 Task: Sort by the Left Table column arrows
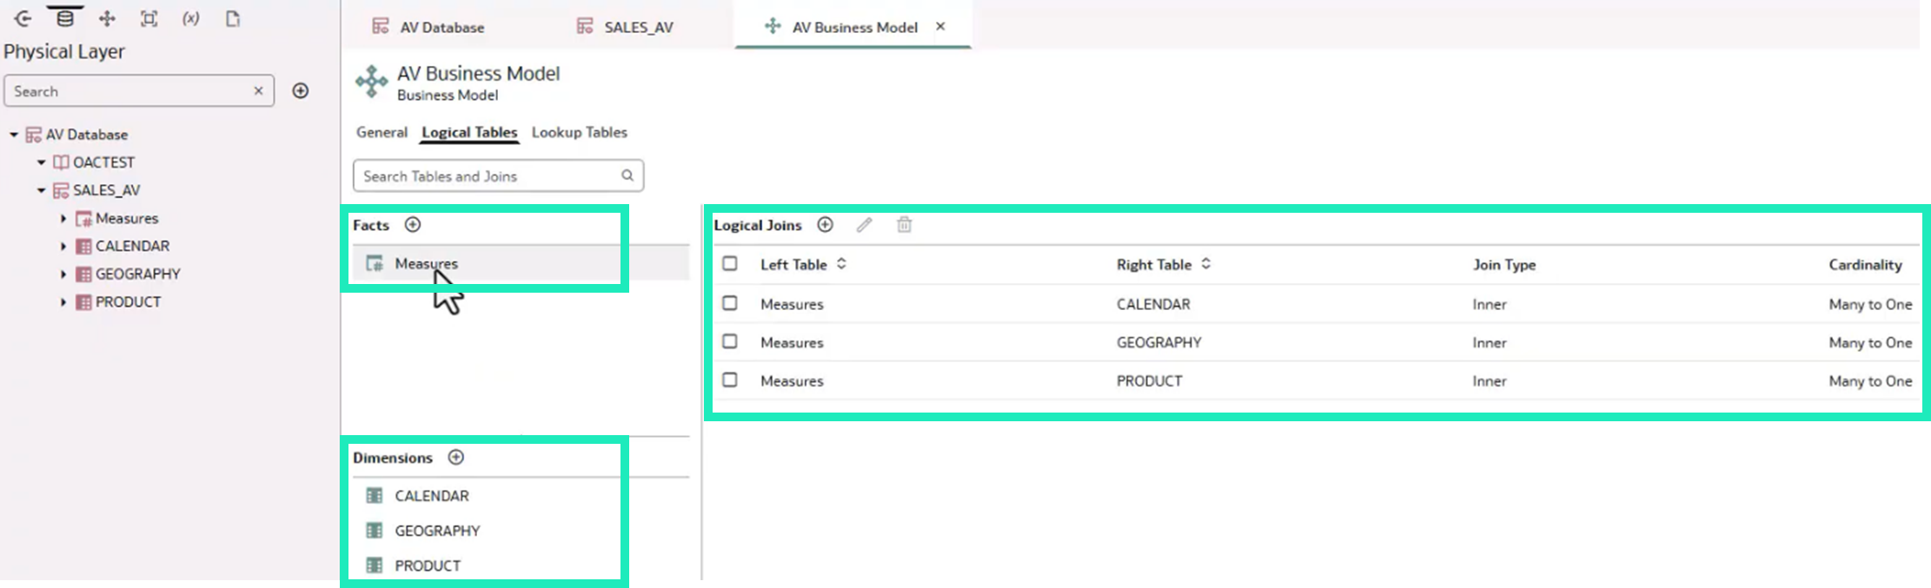841,263
